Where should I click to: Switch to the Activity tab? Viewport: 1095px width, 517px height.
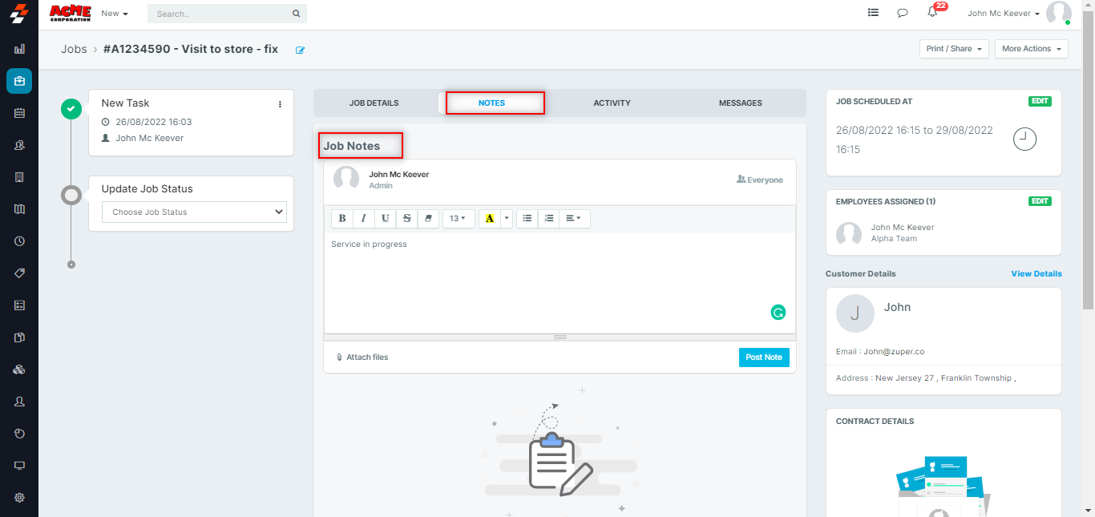612,103
